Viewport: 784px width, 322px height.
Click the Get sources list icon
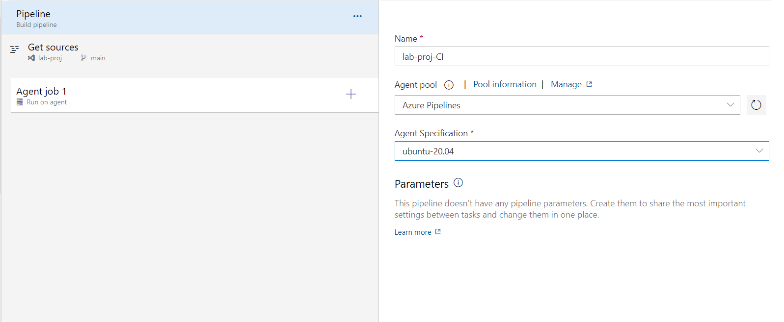(x=15, y=49)
